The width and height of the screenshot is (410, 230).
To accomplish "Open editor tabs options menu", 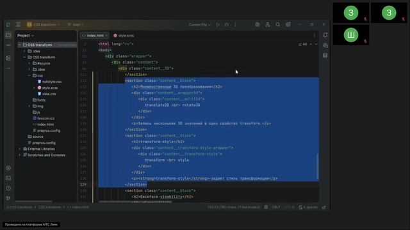I will coord(315,36).
